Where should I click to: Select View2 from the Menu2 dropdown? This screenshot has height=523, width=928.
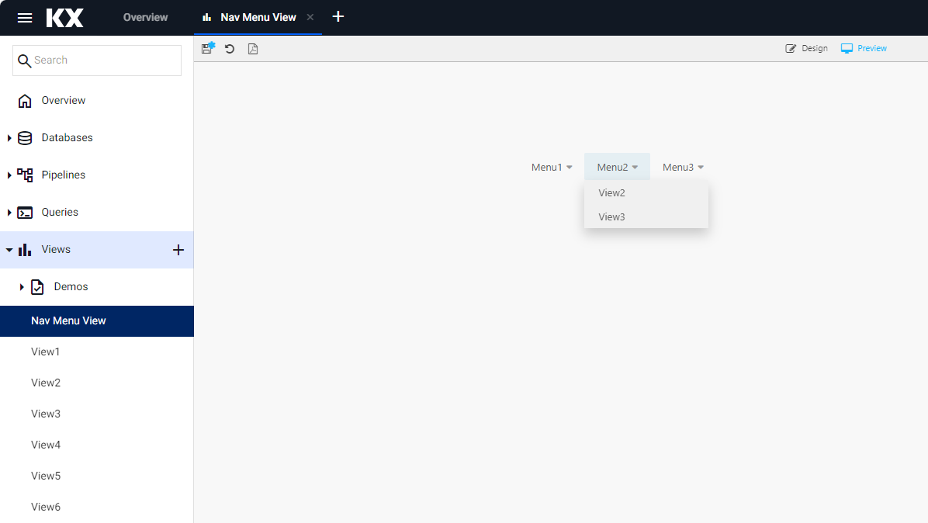pyautogui.click(x=611, y=193)
